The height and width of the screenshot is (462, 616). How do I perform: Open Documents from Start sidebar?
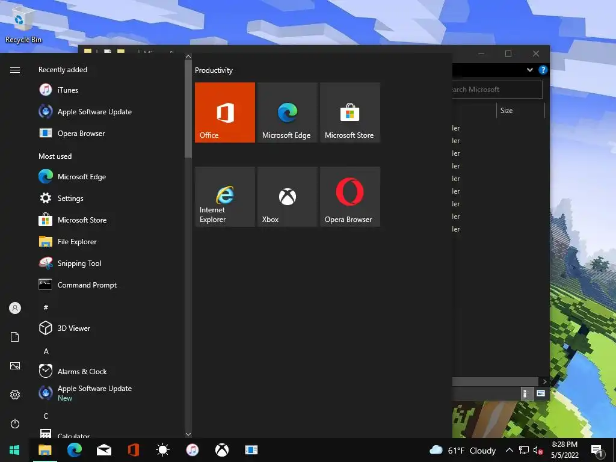point(15,337)
